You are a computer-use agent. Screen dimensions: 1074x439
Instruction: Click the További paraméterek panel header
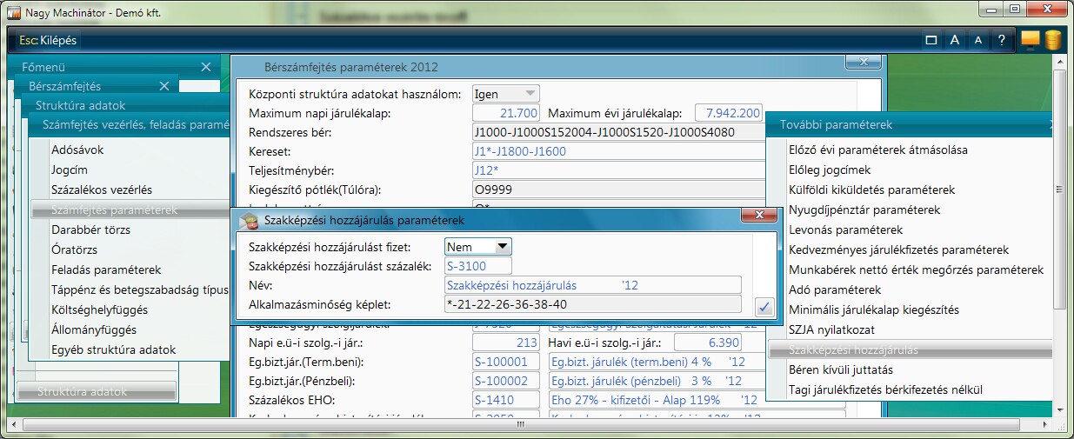point(911,125)
